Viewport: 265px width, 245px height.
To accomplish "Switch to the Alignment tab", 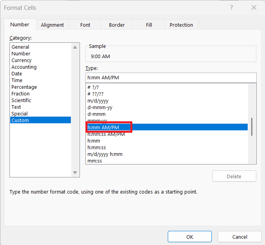I will click(52, 25).
